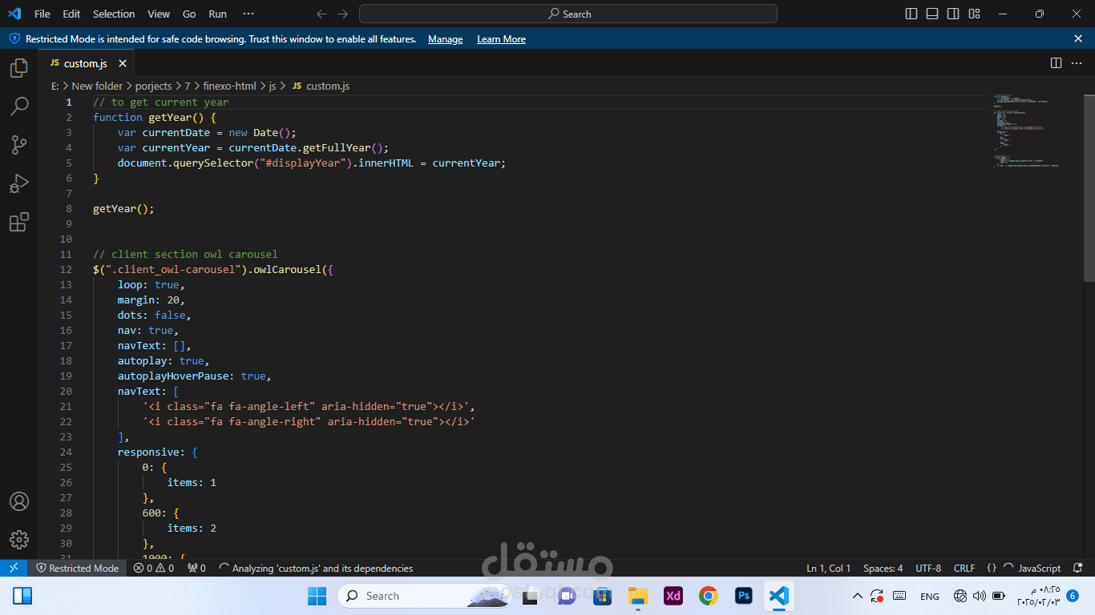Open the Explorer view in activity bar

click(19, 68)
